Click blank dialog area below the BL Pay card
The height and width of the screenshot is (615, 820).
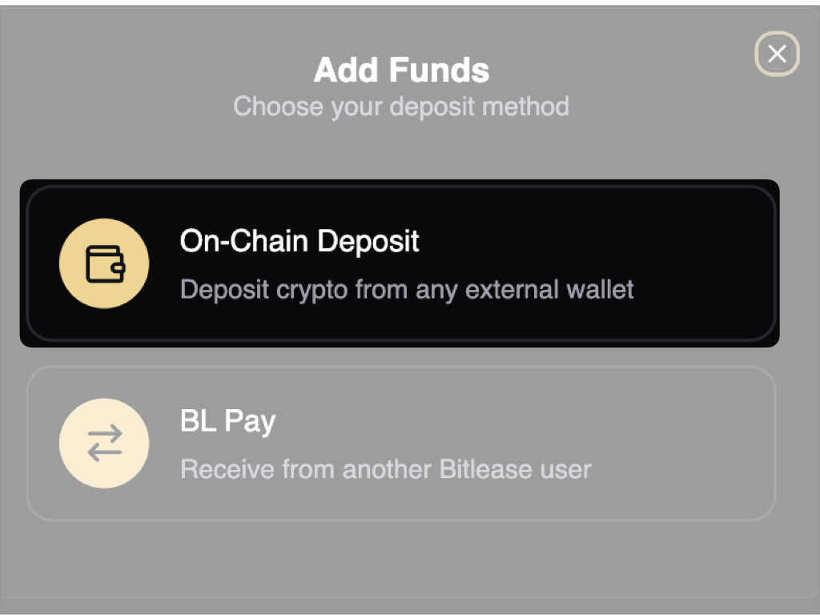tap(400, 561)
